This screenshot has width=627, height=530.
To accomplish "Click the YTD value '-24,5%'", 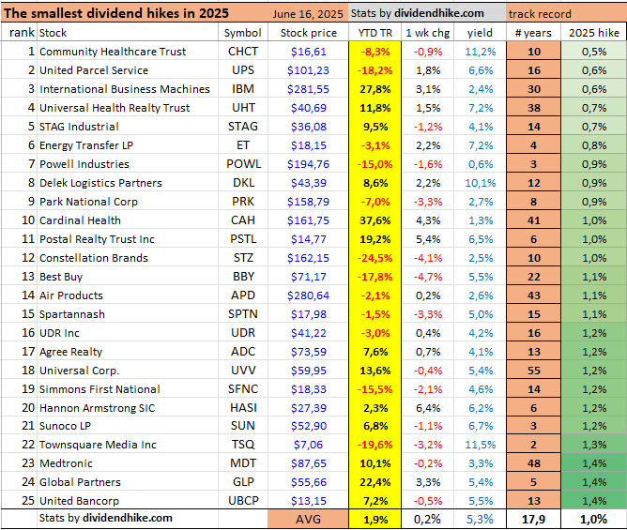I will tap(375, 258).
